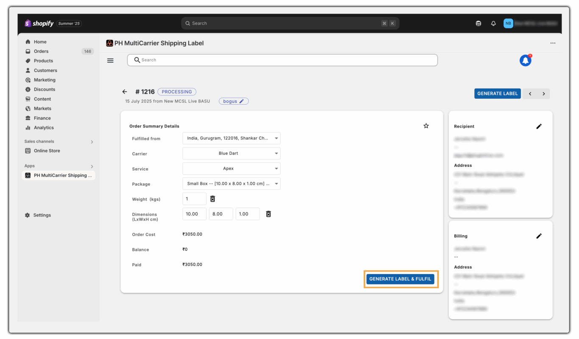
Task: Click the Shopify top search bar
Action: 290,23
